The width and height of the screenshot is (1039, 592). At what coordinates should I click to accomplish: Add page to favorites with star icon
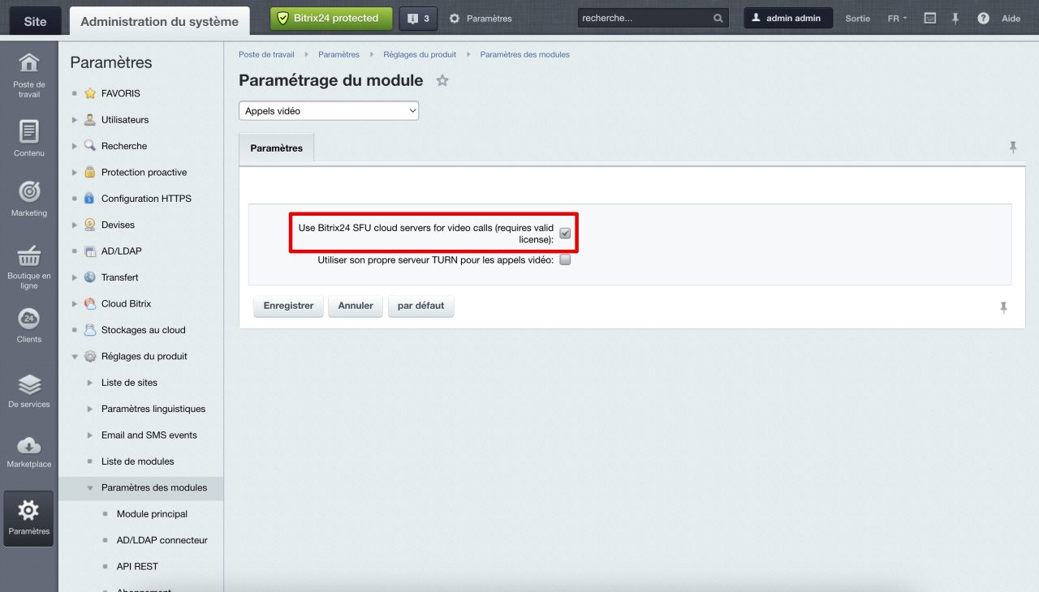(x=442, y=80)
